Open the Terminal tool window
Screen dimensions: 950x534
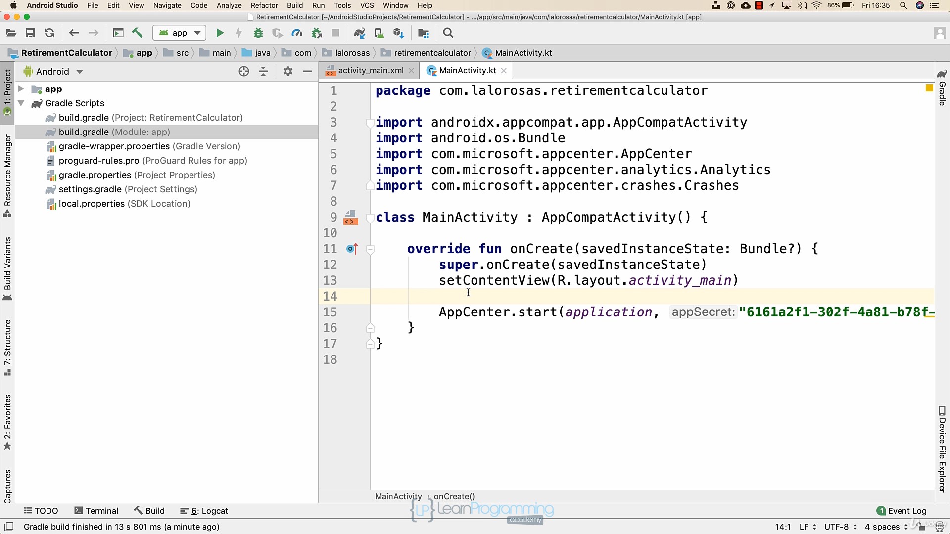[x=96, y=511]
